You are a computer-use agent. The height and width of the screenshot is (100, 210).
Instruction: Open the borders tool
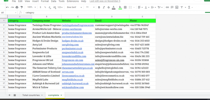pos(125,7)
